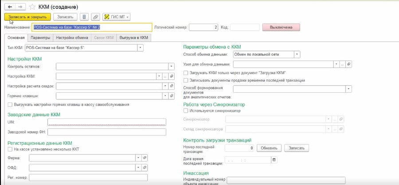Open Склад синхронизатора item via open icon
399x185 pixels.
tap(341, 129)
